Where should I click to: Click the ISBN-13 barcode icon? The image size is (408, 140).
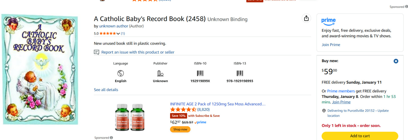pos(240,73)
